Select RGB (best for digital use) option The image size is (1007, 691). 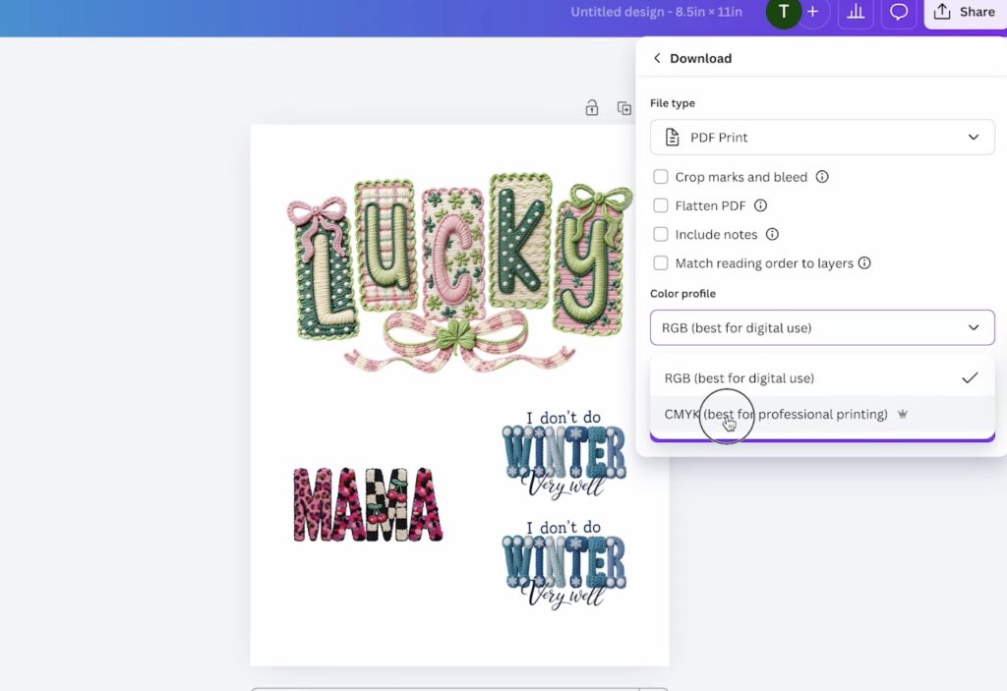[740, 378]
